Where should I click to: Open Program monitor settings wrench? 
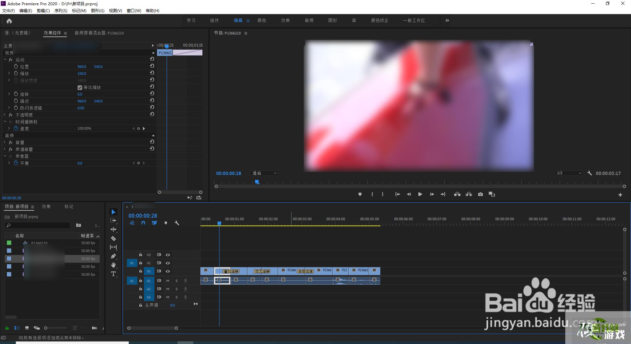(x=590, y=173)
